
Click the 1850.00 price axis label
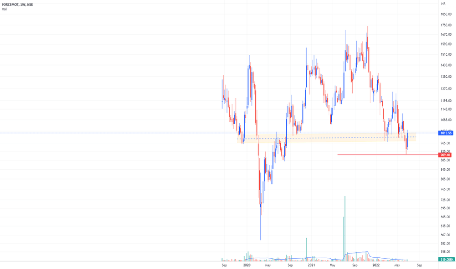tap(446, 14)
